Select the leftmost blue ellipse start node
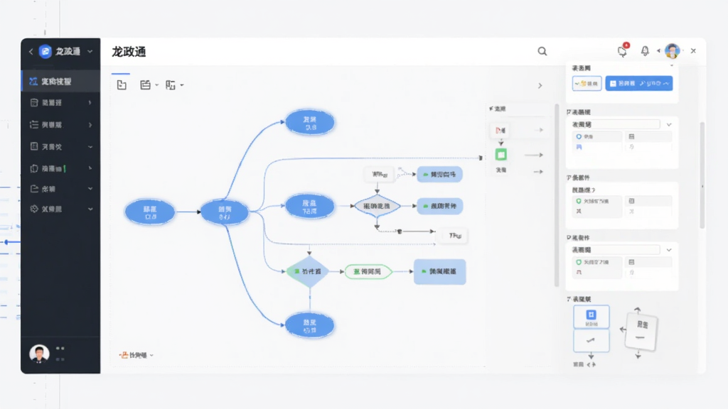The height and width of the screenshot is (409, 728). (150, 212)
